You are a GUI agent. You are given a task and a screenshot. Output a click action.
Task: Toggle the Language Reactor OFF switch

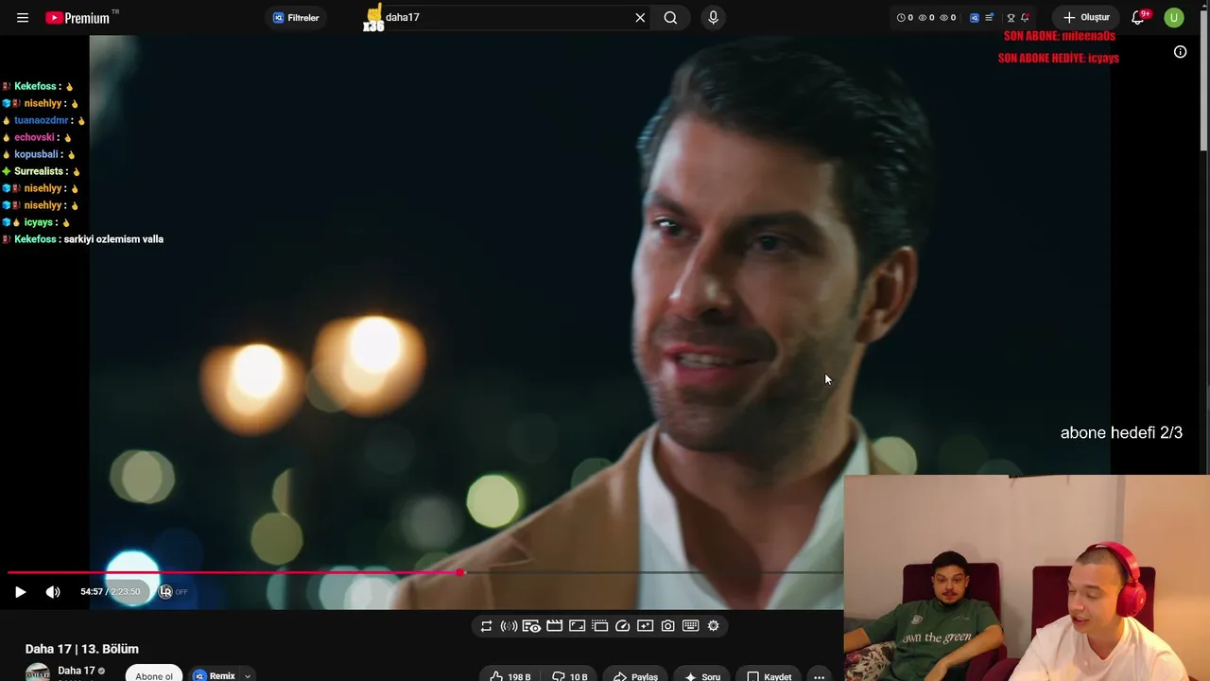[173, 592]
